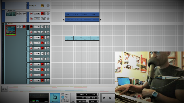Click the DSP audio meter panel

[x=39, y=98]
